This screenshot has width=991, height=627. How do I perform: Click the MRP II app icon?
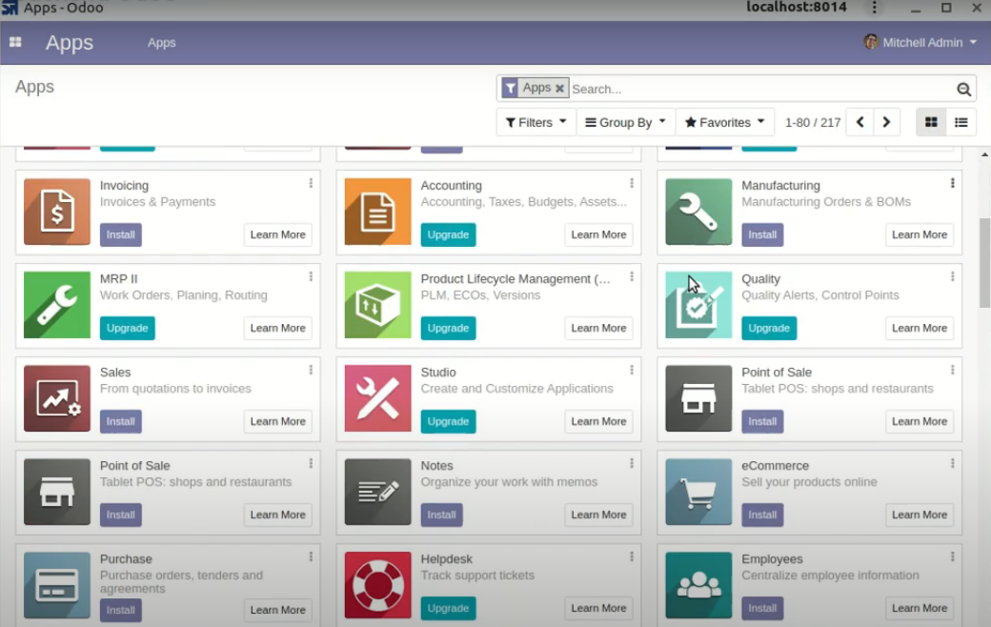pyautogui.click(x=57, y=305)
